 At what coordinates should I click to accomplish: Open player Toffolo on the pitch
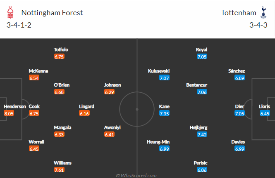pos(61,49)
